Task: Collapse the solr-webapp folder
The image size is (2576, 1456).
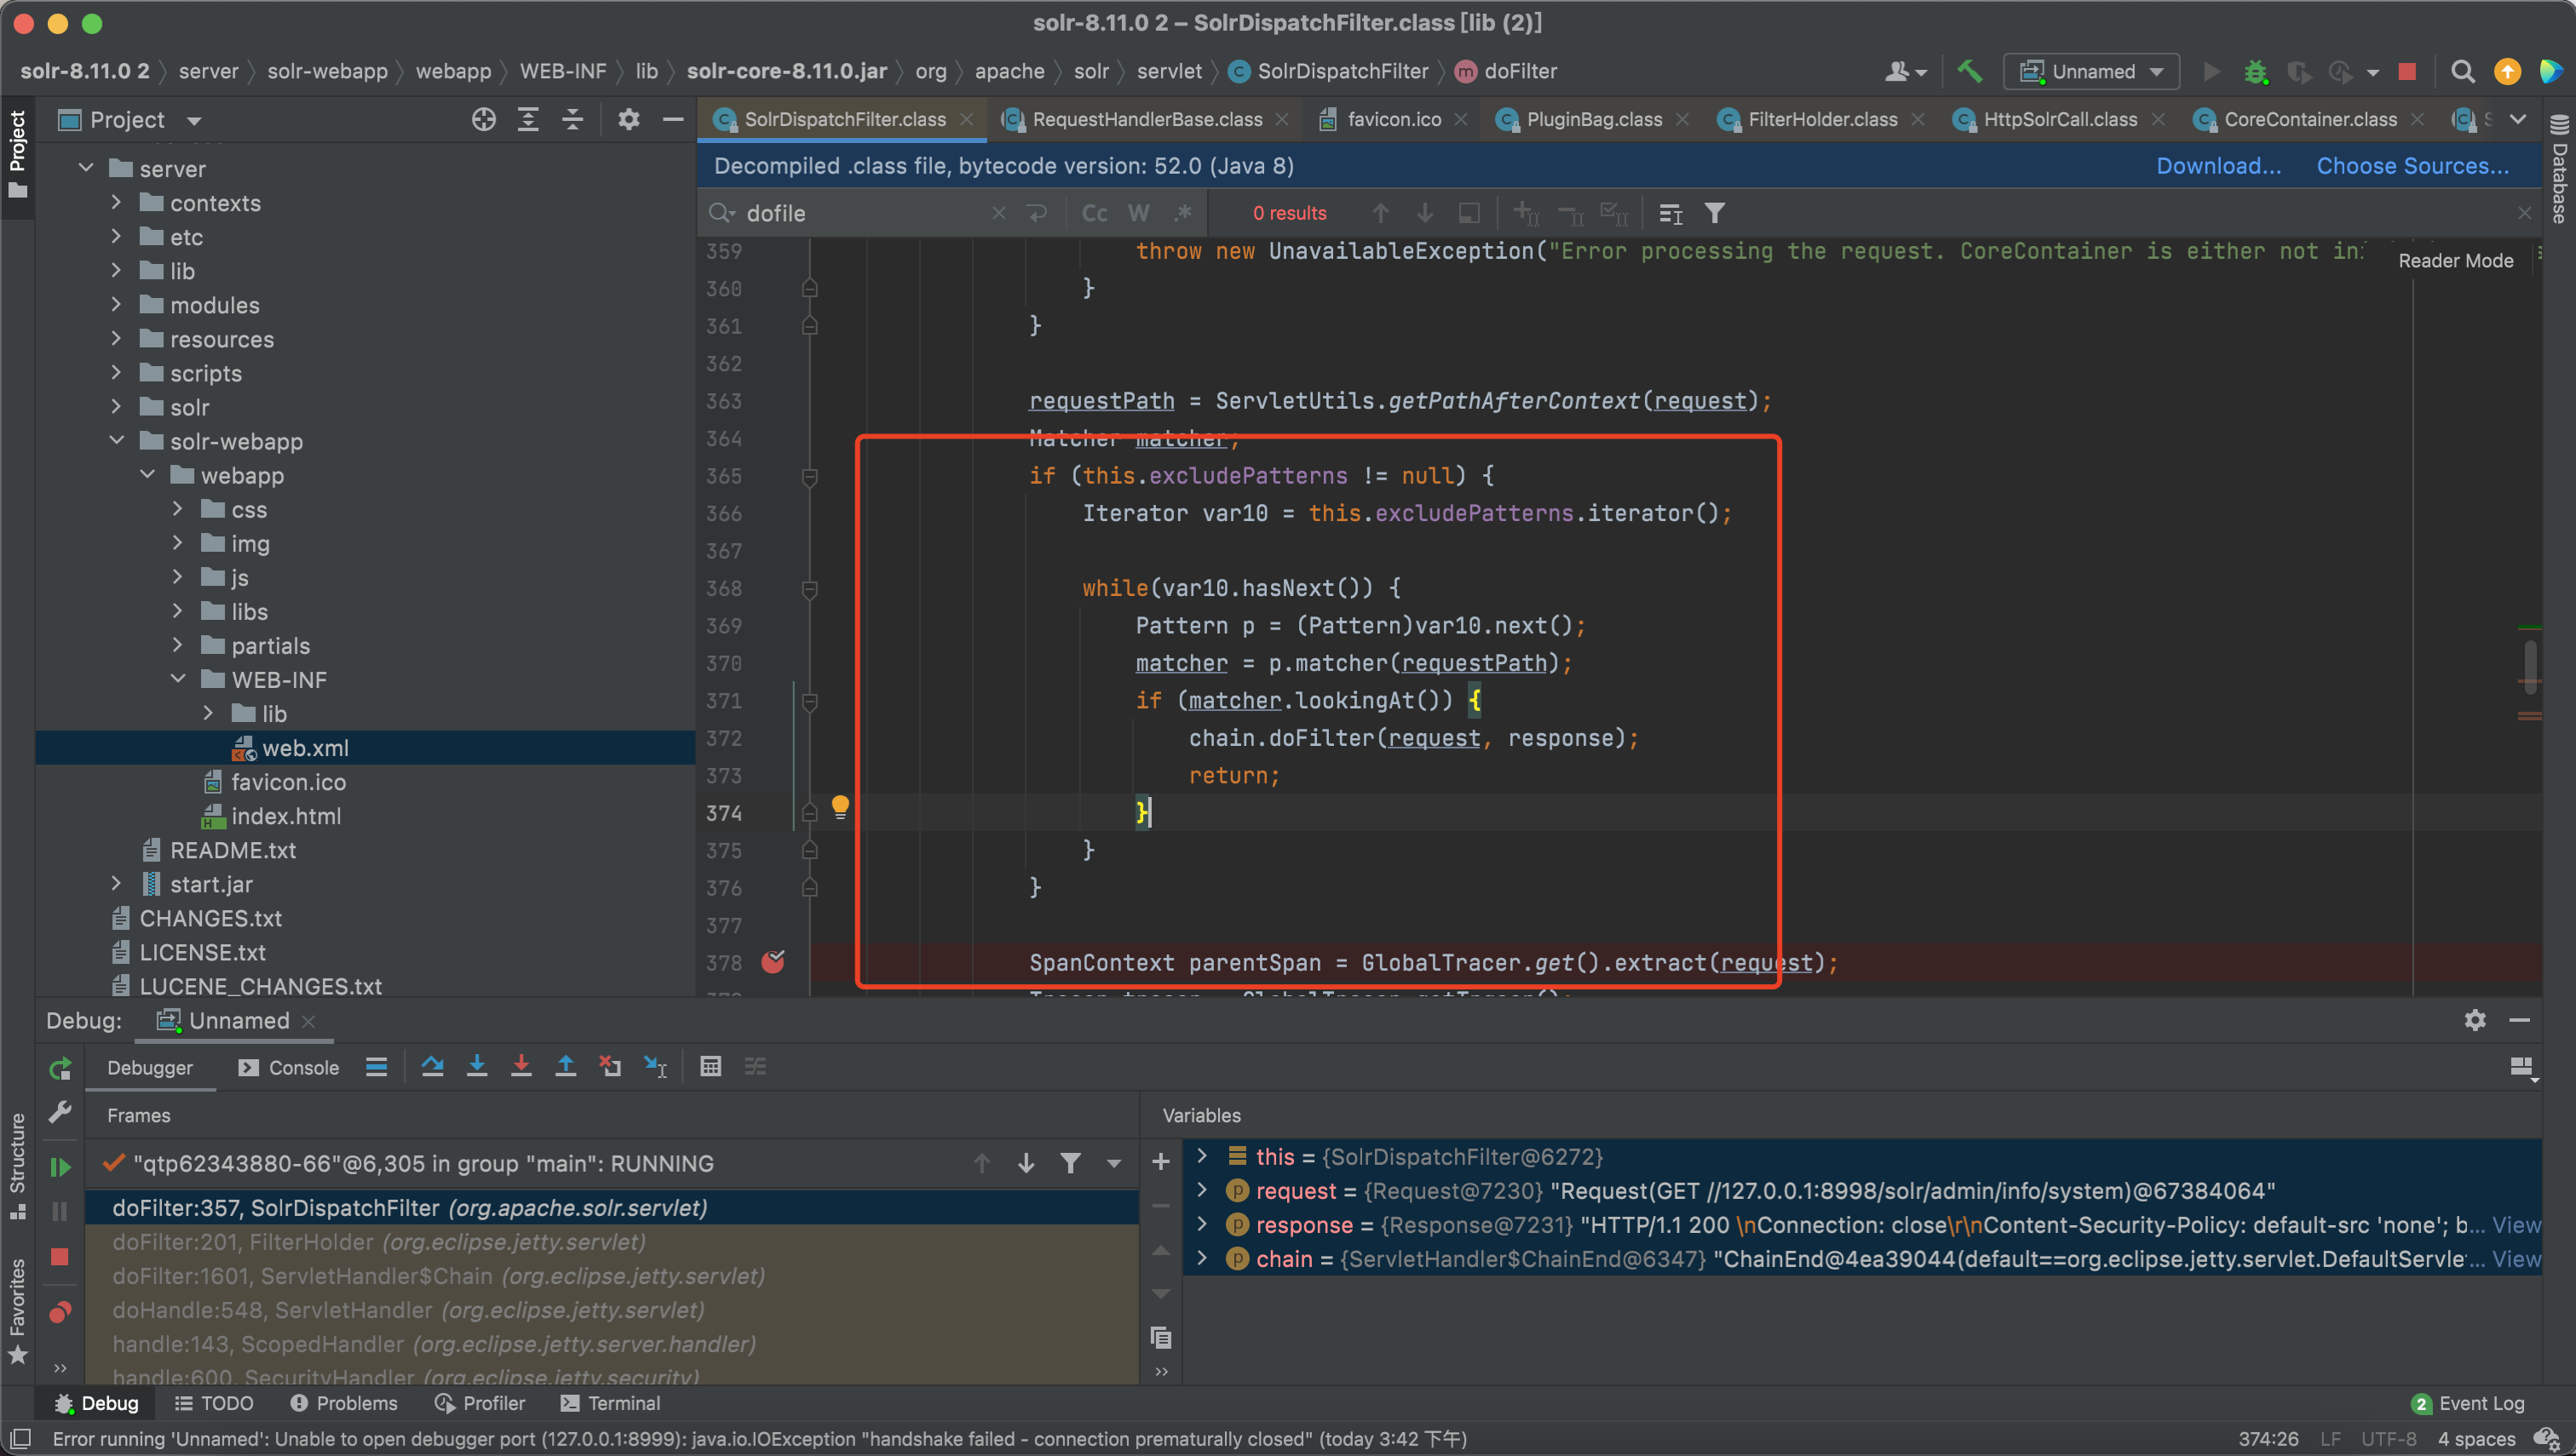Action: tap(116, 440)
